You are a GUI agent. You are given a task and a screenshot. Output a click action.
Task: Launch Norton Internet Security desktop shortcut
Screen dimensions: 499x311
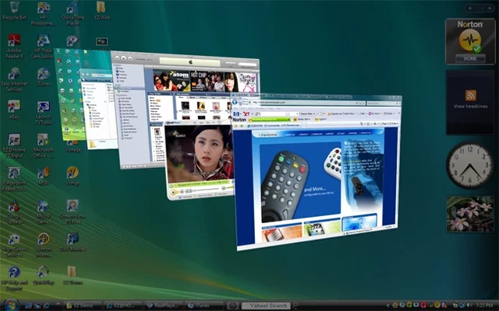coord(44,246)
